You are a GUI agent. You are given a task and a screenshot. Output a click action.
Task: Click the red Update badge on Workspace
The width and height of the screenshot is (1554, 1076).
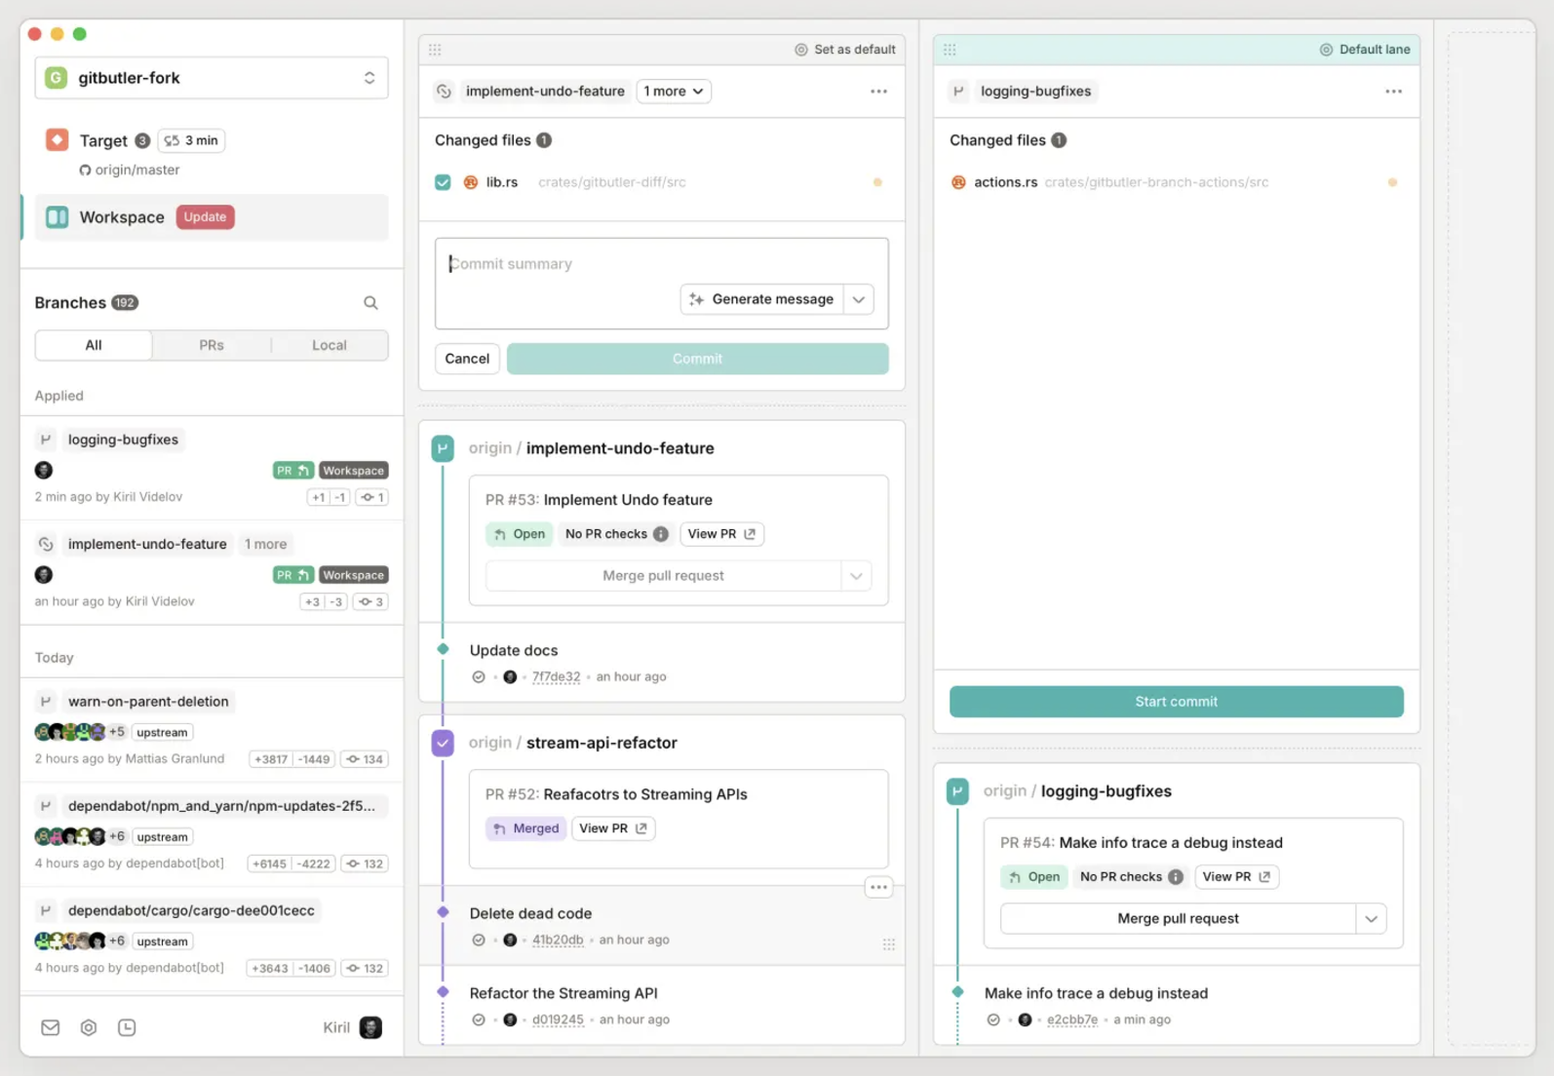point(205,217)
